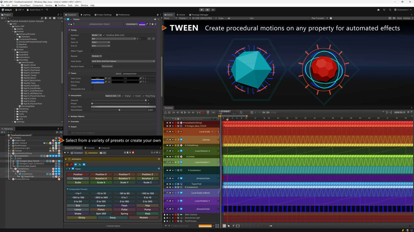Select the first orange behavior icon under Animation

point(67,164)
